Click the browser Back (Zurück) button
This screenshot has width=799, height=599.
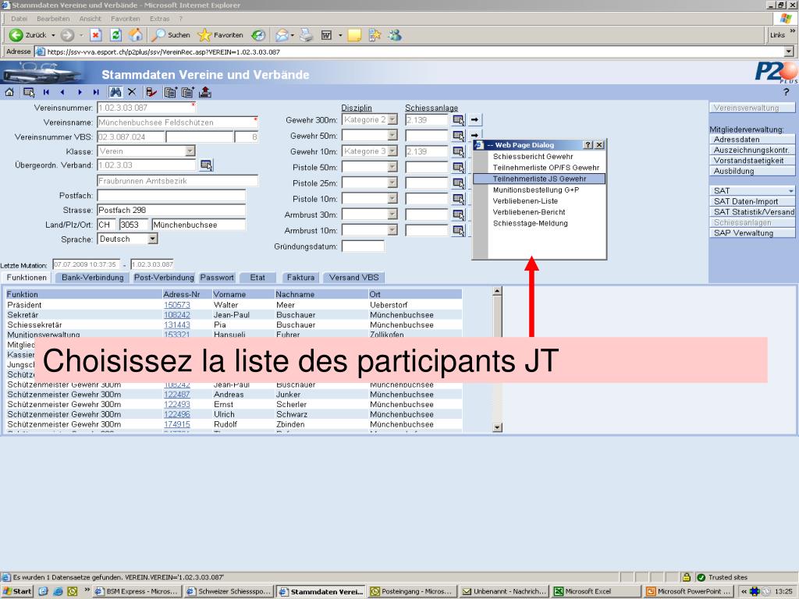click(30, 35)
